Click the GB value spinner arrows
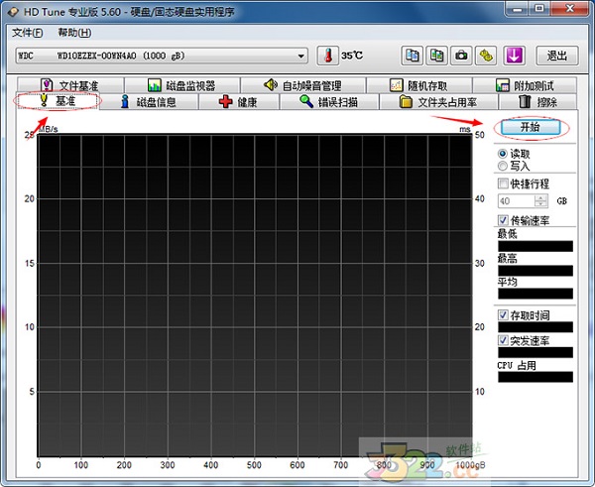The width and height of the screenshot is (595, 487). click(x=541, y=201)
